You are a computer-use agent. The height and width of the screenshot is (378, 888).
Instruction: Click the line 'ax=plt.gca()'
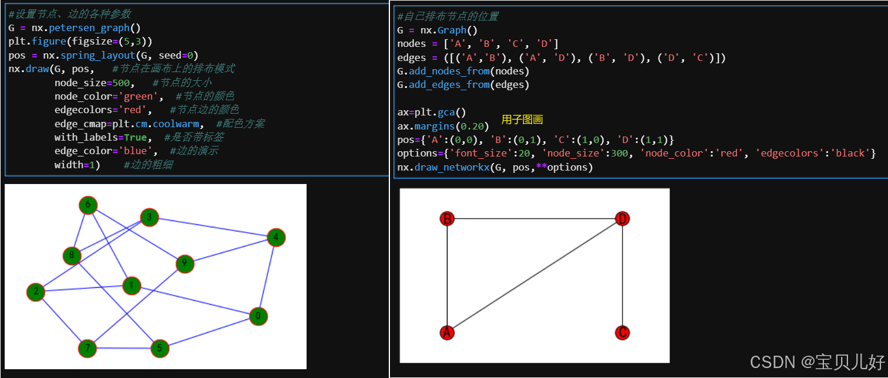pos(432,113)
